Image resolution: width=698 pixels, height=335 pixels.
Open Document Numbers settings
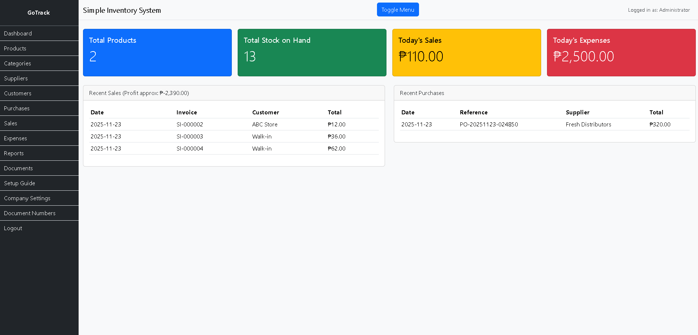point(30,213)
